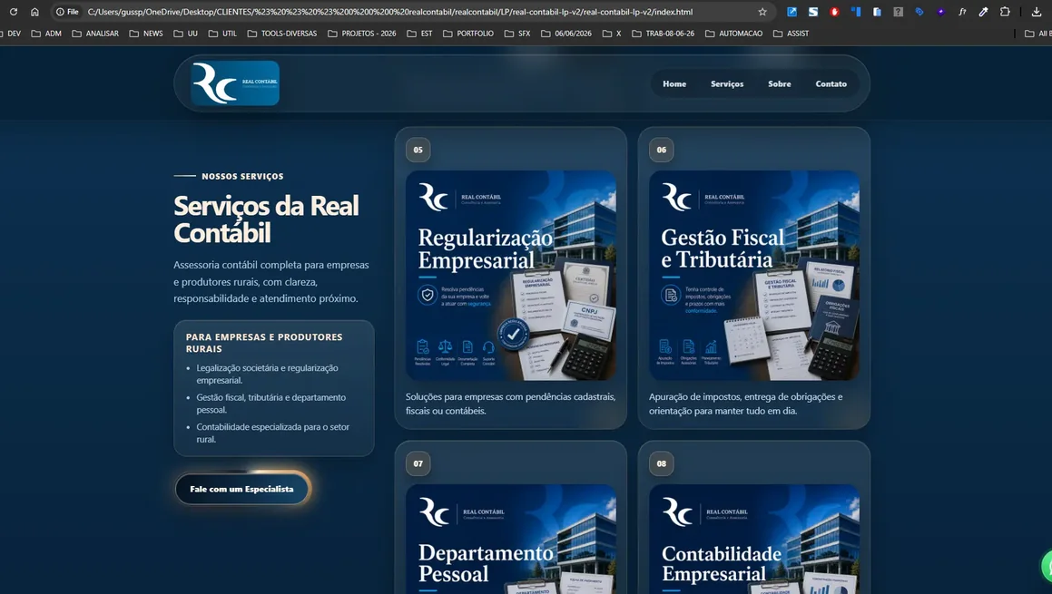Open the Gestão Fiscal e Tributária image
The image size is (1052, 594).
coord(754,276)
